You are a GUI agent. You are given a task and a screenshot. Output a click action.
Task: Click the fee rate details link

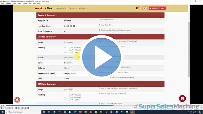click(x=131, y=77)
